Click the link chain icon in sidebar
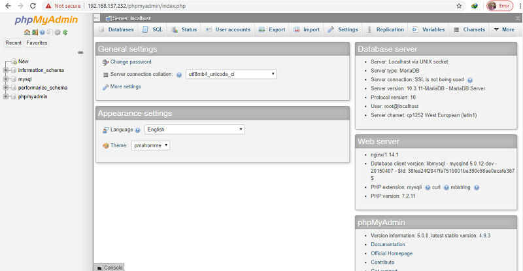This screenshot has width=523, height=271. (80, 52)
